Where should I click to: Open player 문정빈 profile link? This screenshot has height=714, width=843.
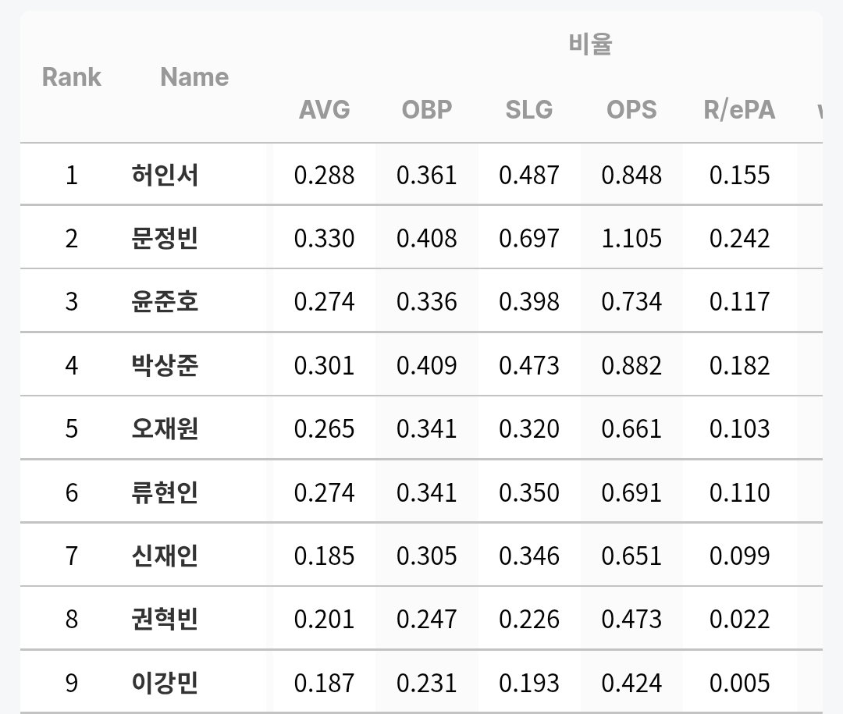[x=165, y=238]
